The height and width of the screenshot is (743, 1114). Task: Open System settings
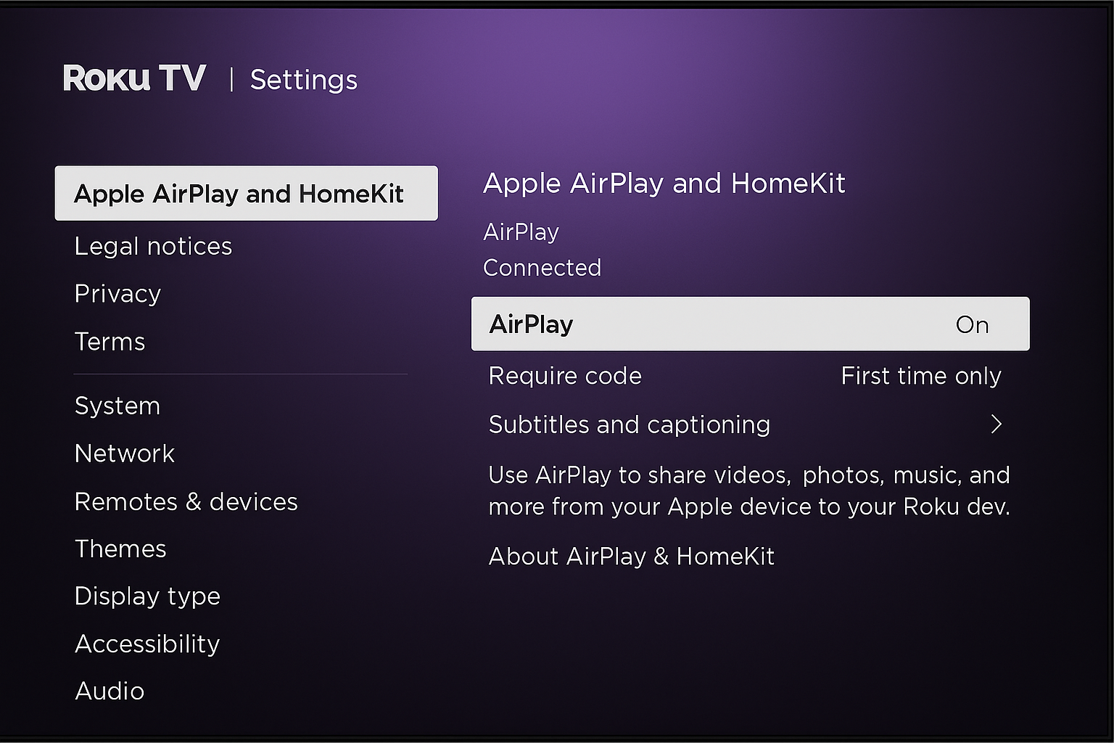click(117, 406)
